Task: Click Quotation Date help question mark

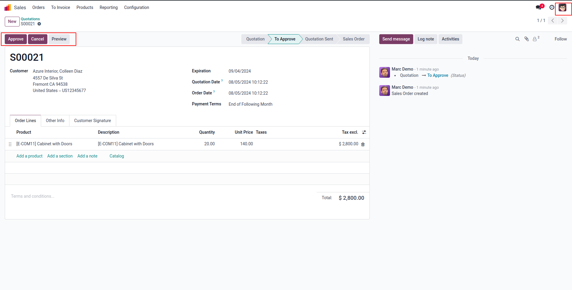Action: point(222,80)
